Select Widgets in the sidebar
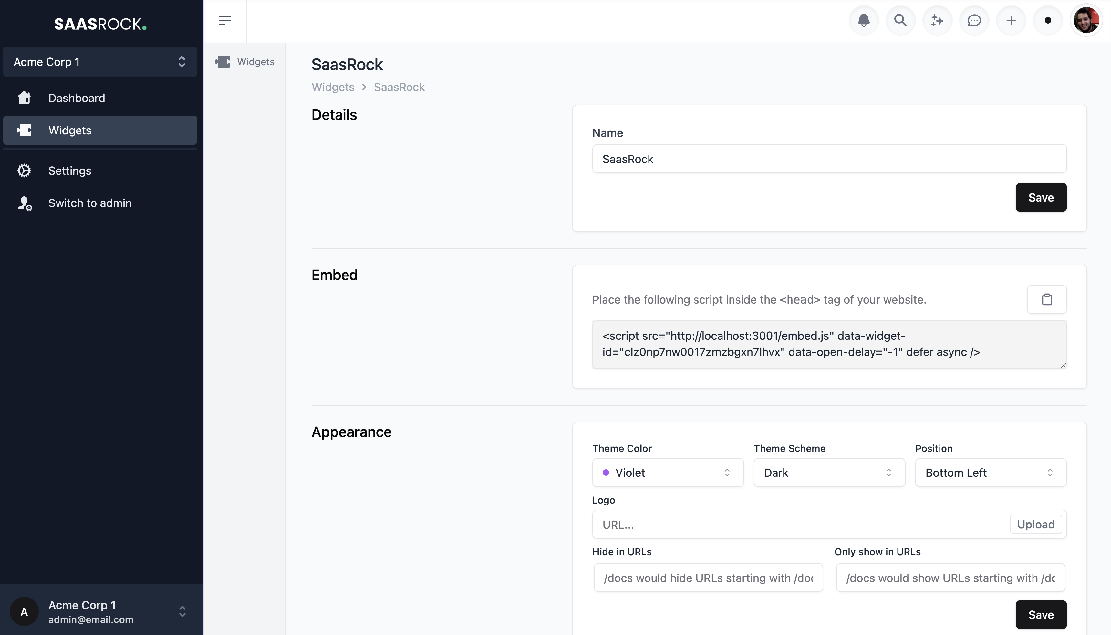The width and height of the screenshot is (1111, 635). 100,130
